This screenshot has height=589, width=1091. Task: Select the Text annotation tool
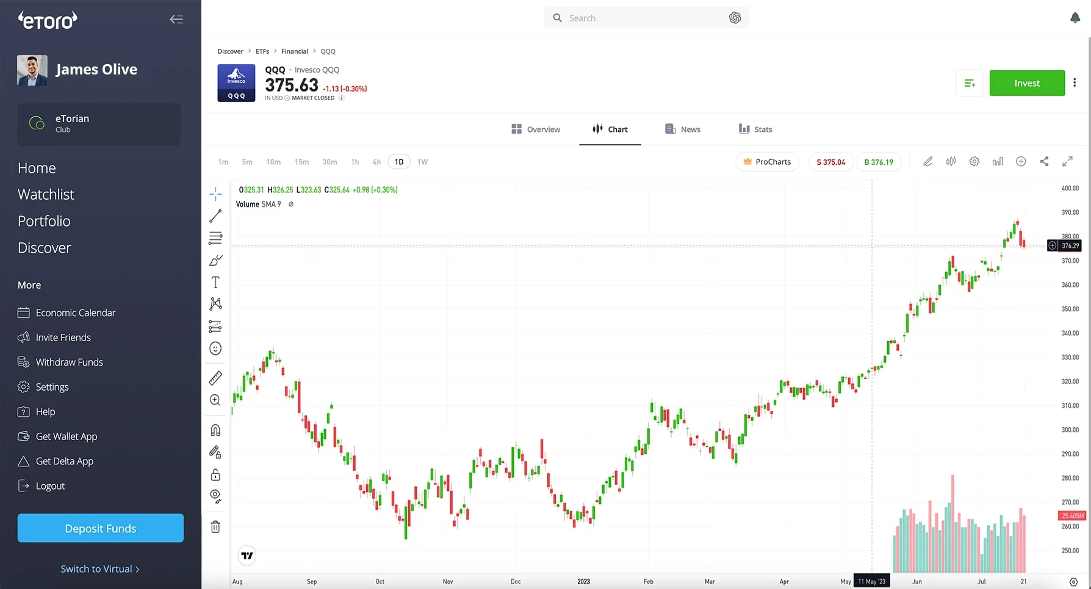[215, 282]
